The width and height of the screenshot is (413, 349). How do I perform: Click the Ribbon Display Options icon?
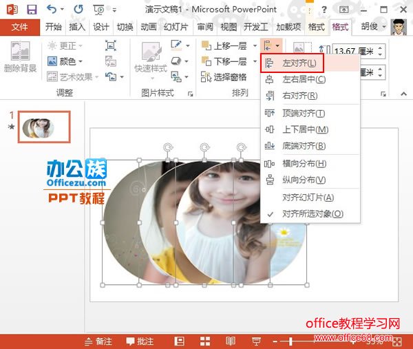(343, 10)
